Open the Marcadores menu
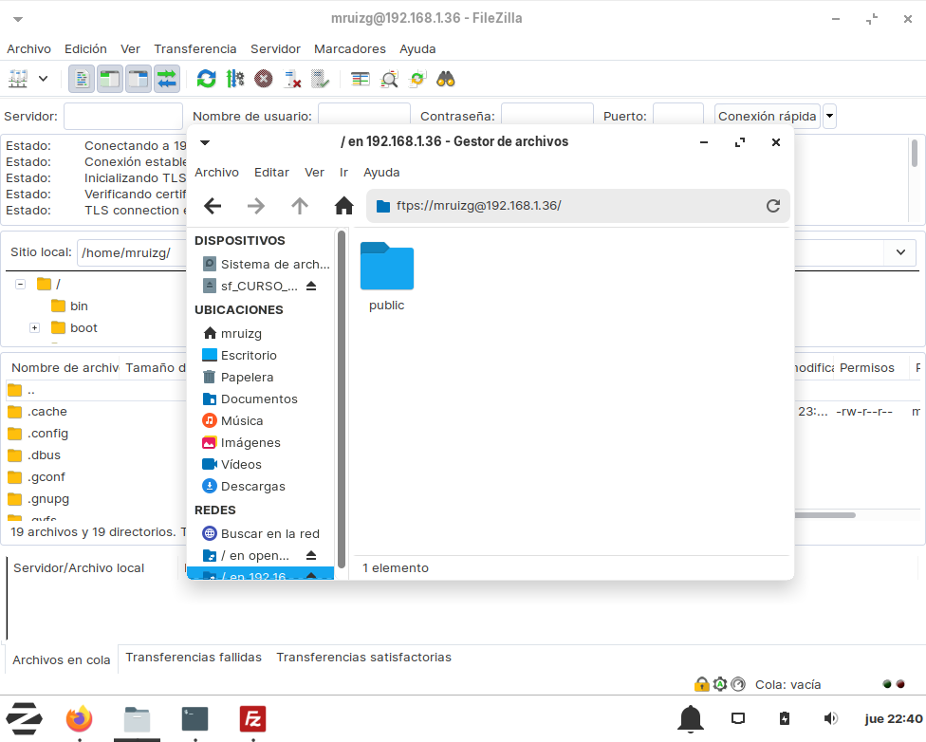This screenshot has width=926, height=742. pyautogui.click(x=349, y=48)
